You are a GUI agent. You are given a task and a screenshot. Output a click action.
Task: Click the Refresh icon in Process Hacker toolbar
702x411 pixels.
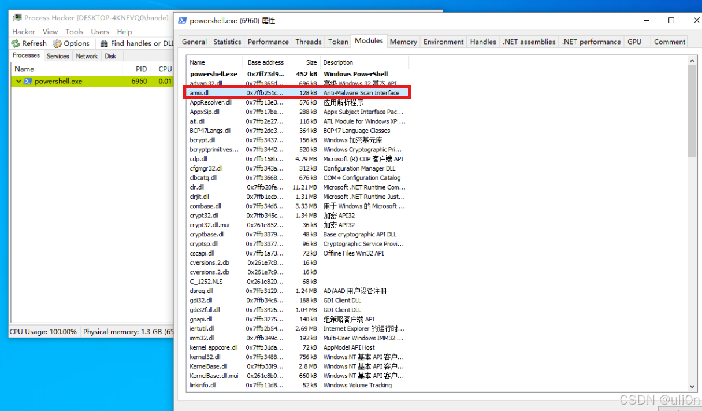point(16,43)
